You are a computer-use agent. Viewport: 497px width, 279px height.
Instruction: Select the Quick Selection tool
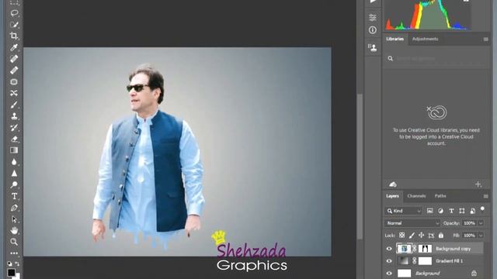pos(14,24)
